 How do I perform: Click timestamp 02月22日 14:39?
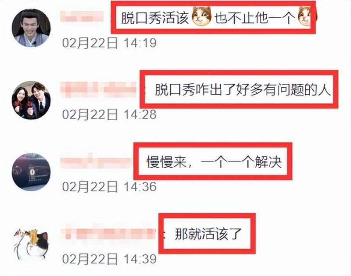pos(109,259)
